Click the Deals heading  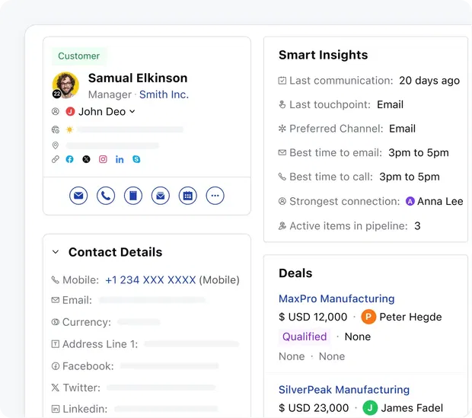point(295,273)
